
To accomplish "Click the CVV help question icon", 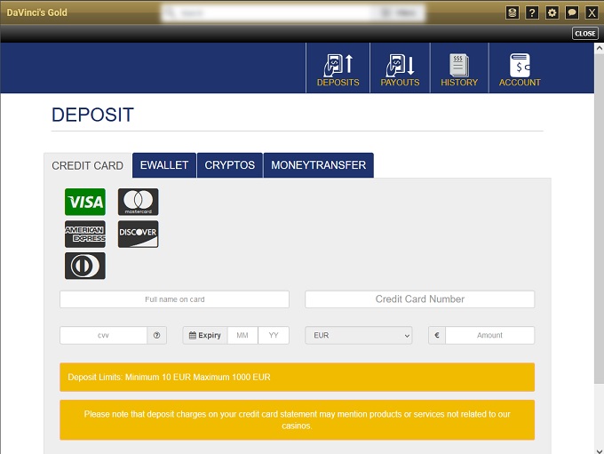I will pos(157,335).
